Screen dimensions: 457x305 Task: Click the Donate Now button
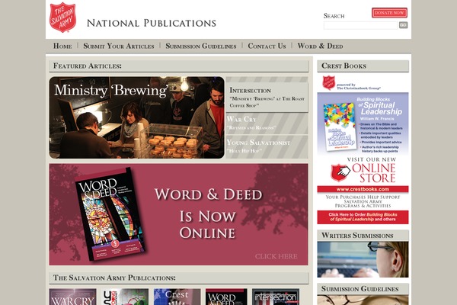[x=389, y=13]
